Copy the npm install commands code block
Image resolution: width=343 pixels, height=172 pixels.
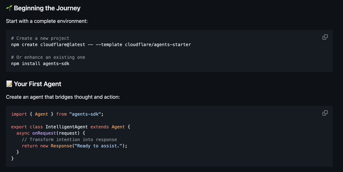325,37
